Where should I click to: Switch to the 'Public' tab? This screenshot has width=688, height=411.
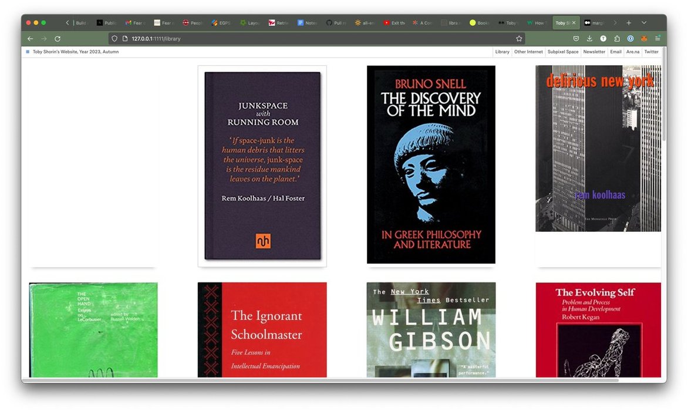click(x=107, y=23)
